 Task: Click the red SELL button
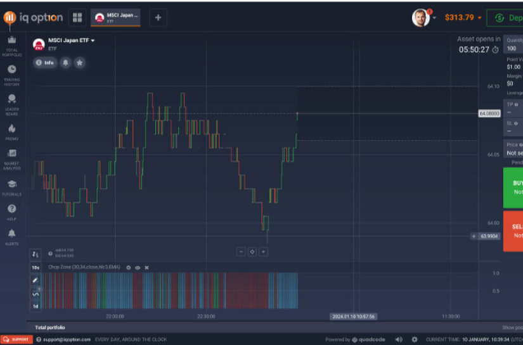coord(513,231)
